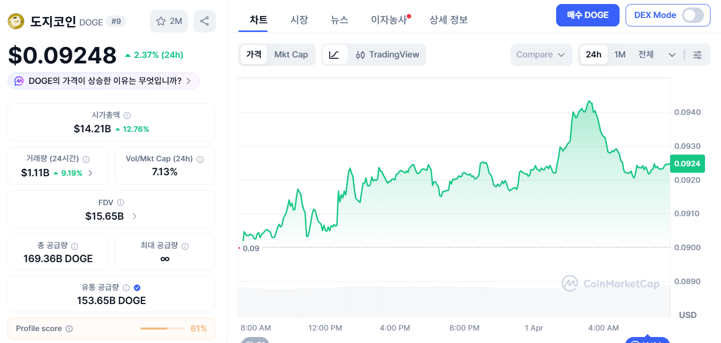
Task: Click the #9 rank badge
Action: [116, 21]
